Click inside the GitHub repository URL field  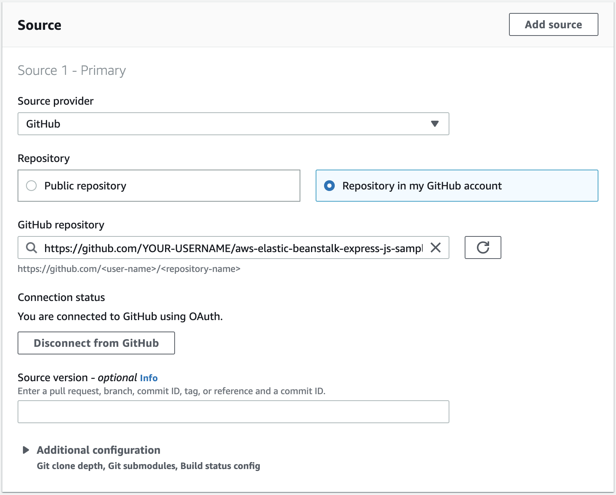click(233, 248)
